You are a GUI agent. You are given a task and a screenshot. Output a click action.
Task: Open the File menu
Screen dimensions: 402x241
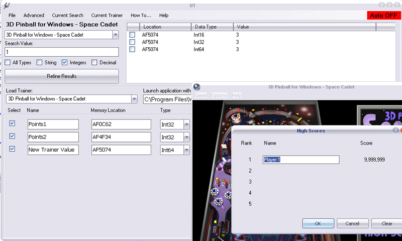(12, 16)
